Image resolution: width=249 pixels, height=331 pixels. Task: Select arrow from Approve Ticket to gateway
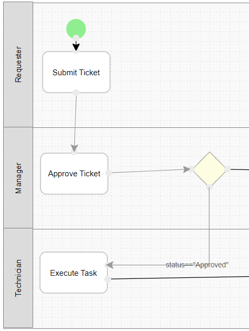(x=151, y=171)
